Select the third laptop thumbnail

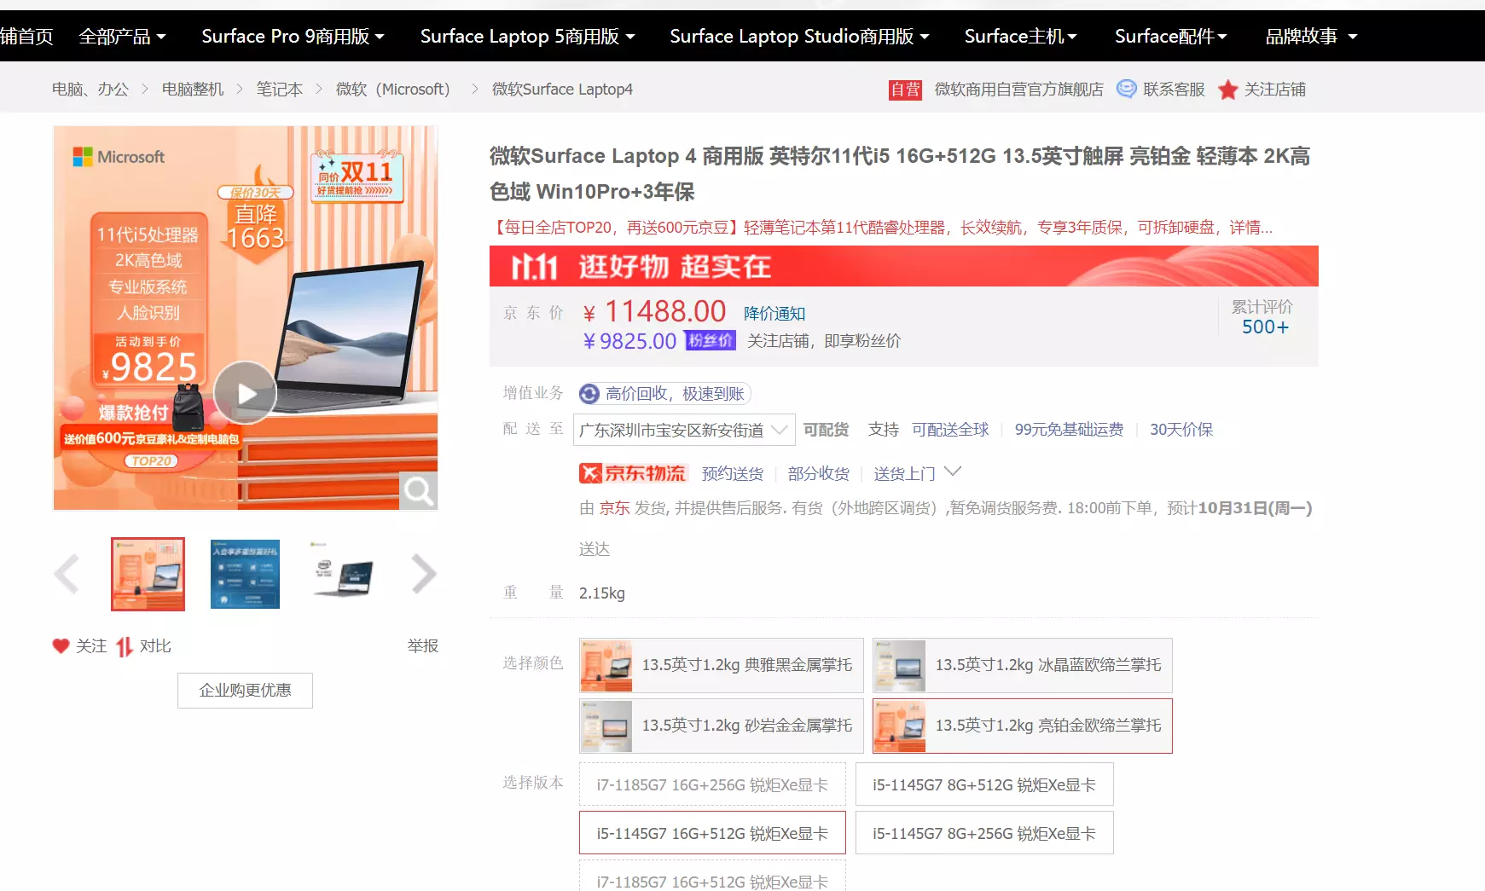pos(342,574)
